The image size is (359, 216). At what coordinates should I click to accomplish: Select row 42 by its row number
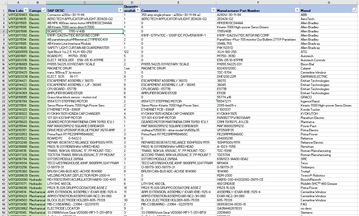[4, 180]
